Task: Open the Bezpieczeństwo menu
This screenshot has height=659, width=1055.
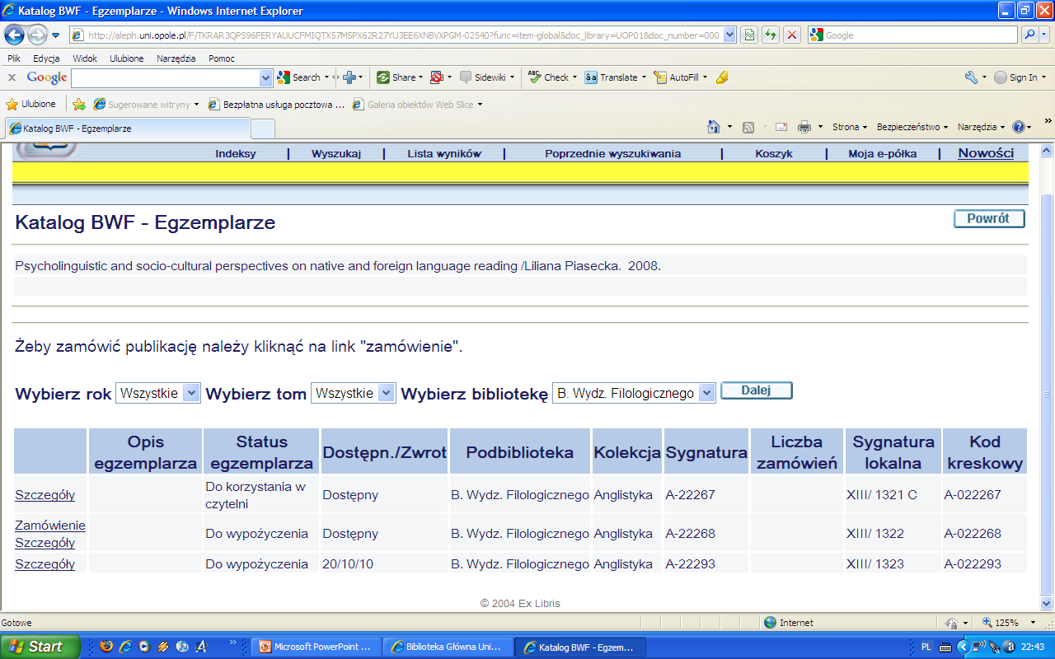Action: (912, 127)
